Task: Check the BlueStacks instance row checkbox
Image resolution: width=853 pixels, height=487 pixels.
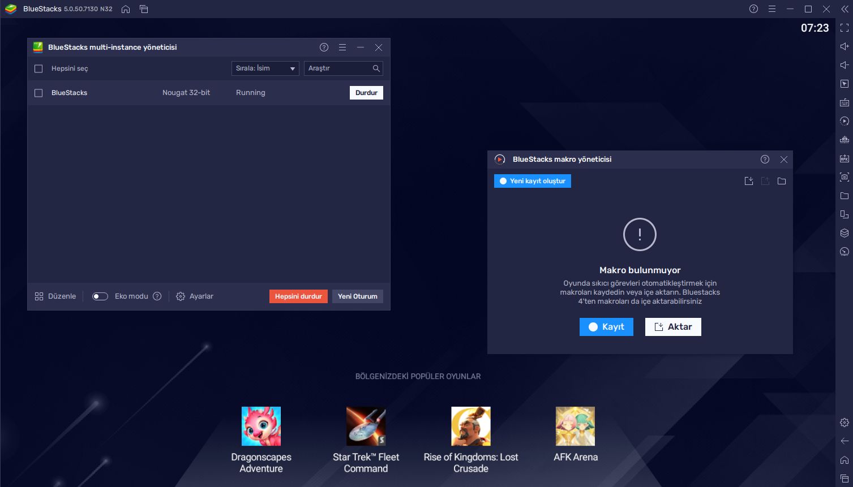Action: (x=38, y=93)
